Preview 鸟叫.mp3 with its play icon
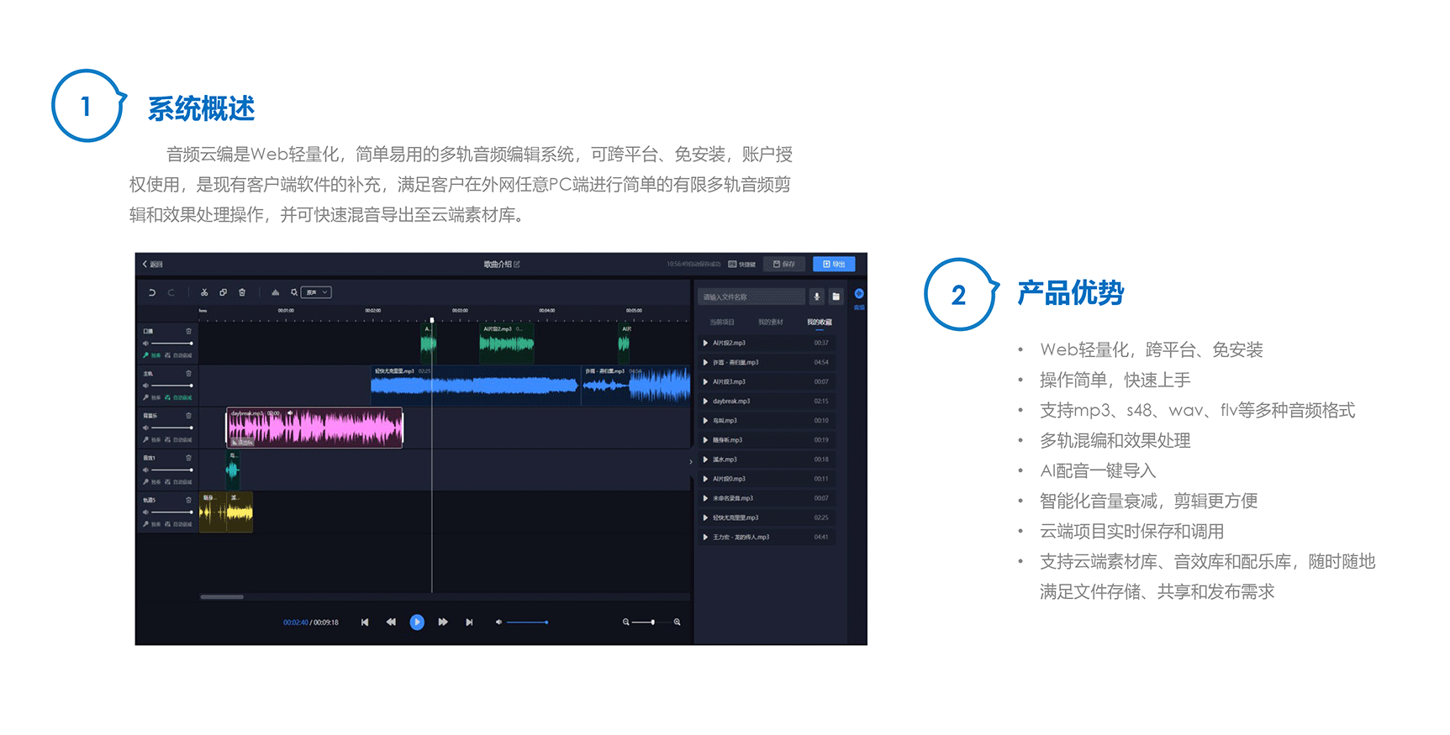The width and height of the screenshot is (1450, 735). pyautogui.click(x=705, y=420)
